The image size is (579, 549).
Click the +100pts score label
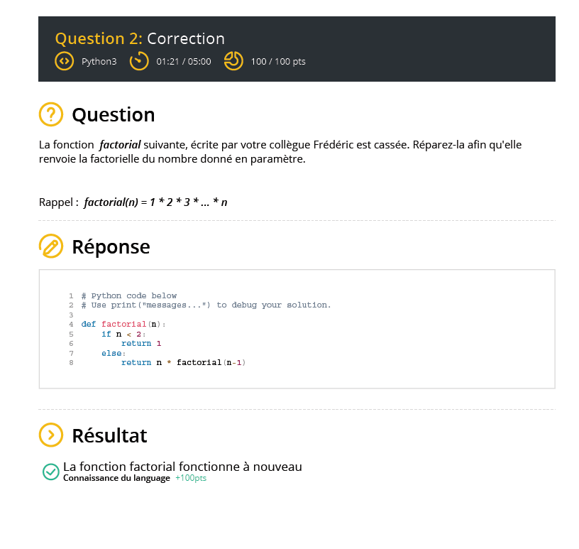click(x=191, y=478)
